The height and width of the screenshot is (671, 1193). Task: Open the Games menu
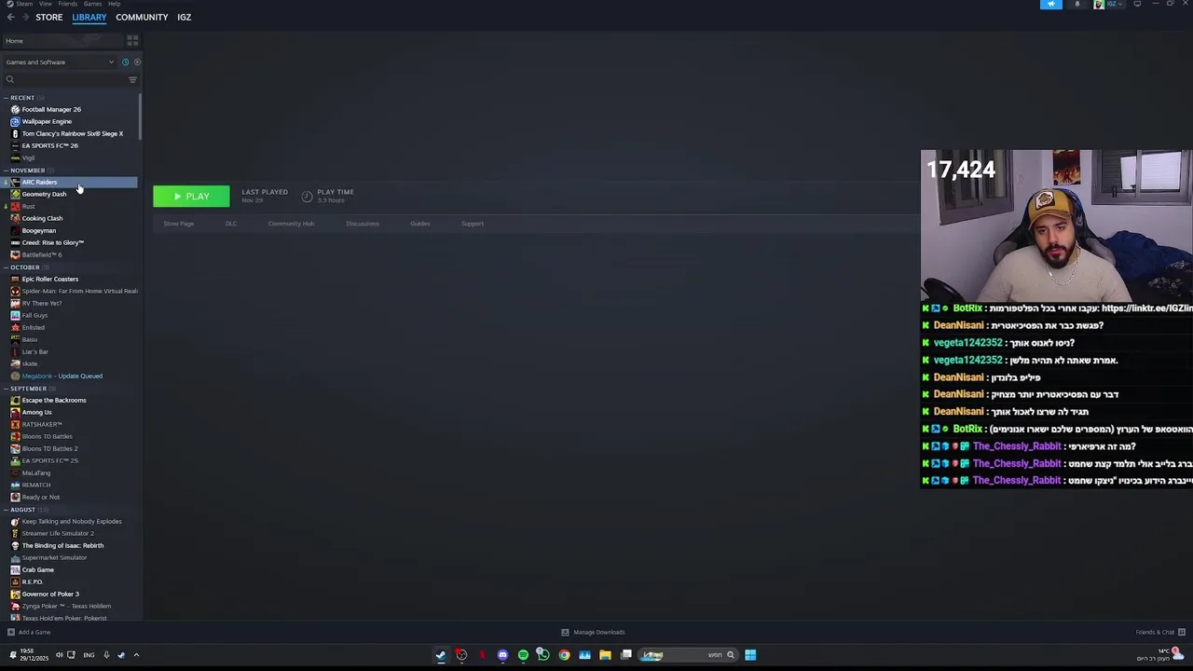tap(92, 4)
